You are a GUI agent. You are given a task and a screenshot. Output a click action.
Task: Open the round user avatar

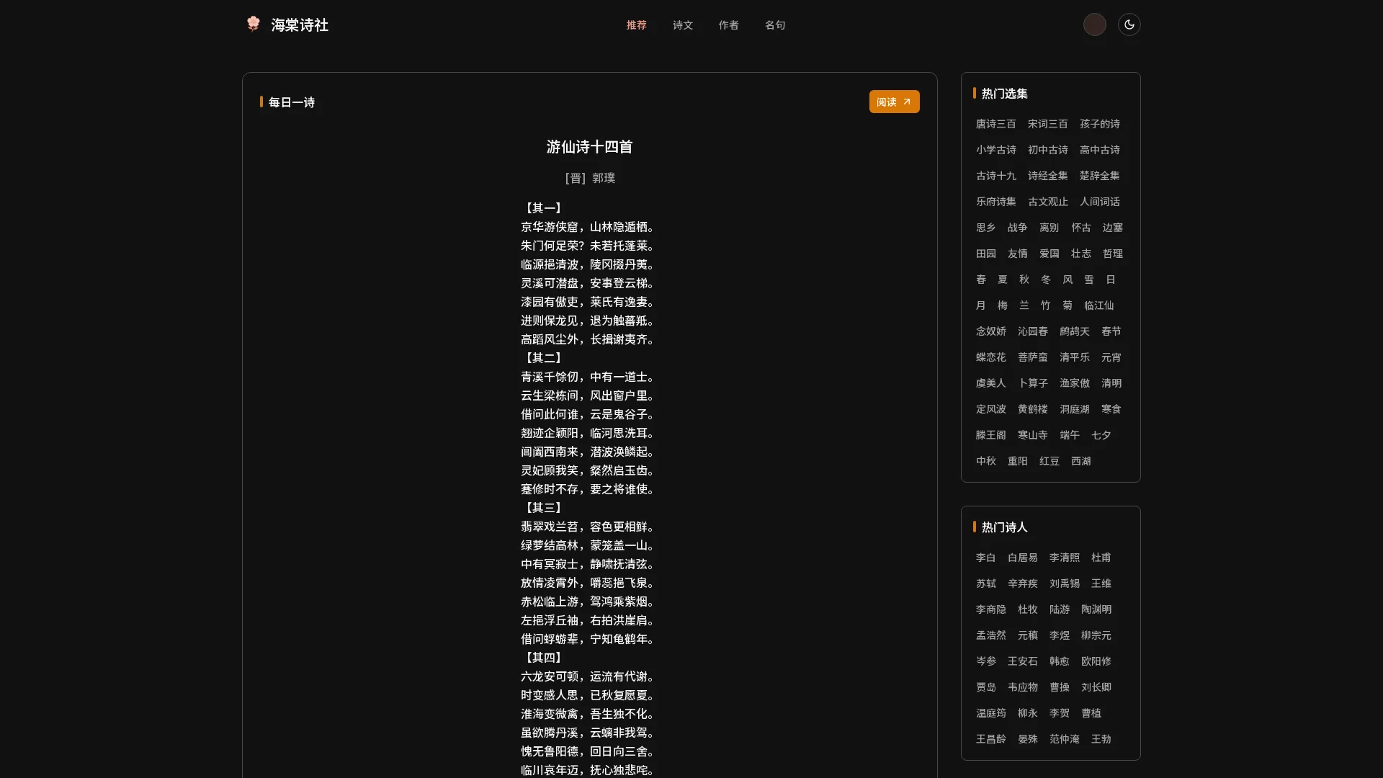tap(1094, 24)
